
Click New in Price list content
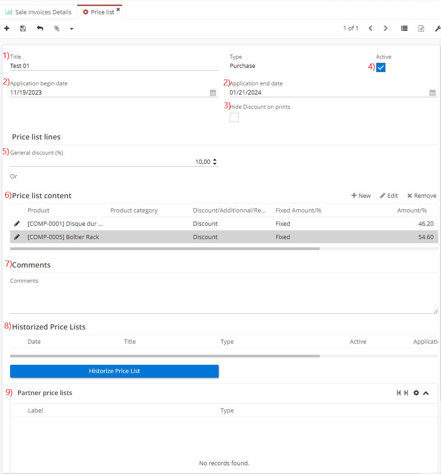(x=361, y=195)
